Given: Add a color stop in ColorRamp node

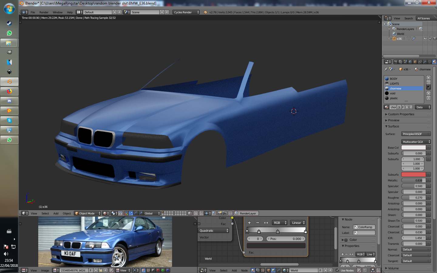Looking at the screenshot, I should (249, 223).
